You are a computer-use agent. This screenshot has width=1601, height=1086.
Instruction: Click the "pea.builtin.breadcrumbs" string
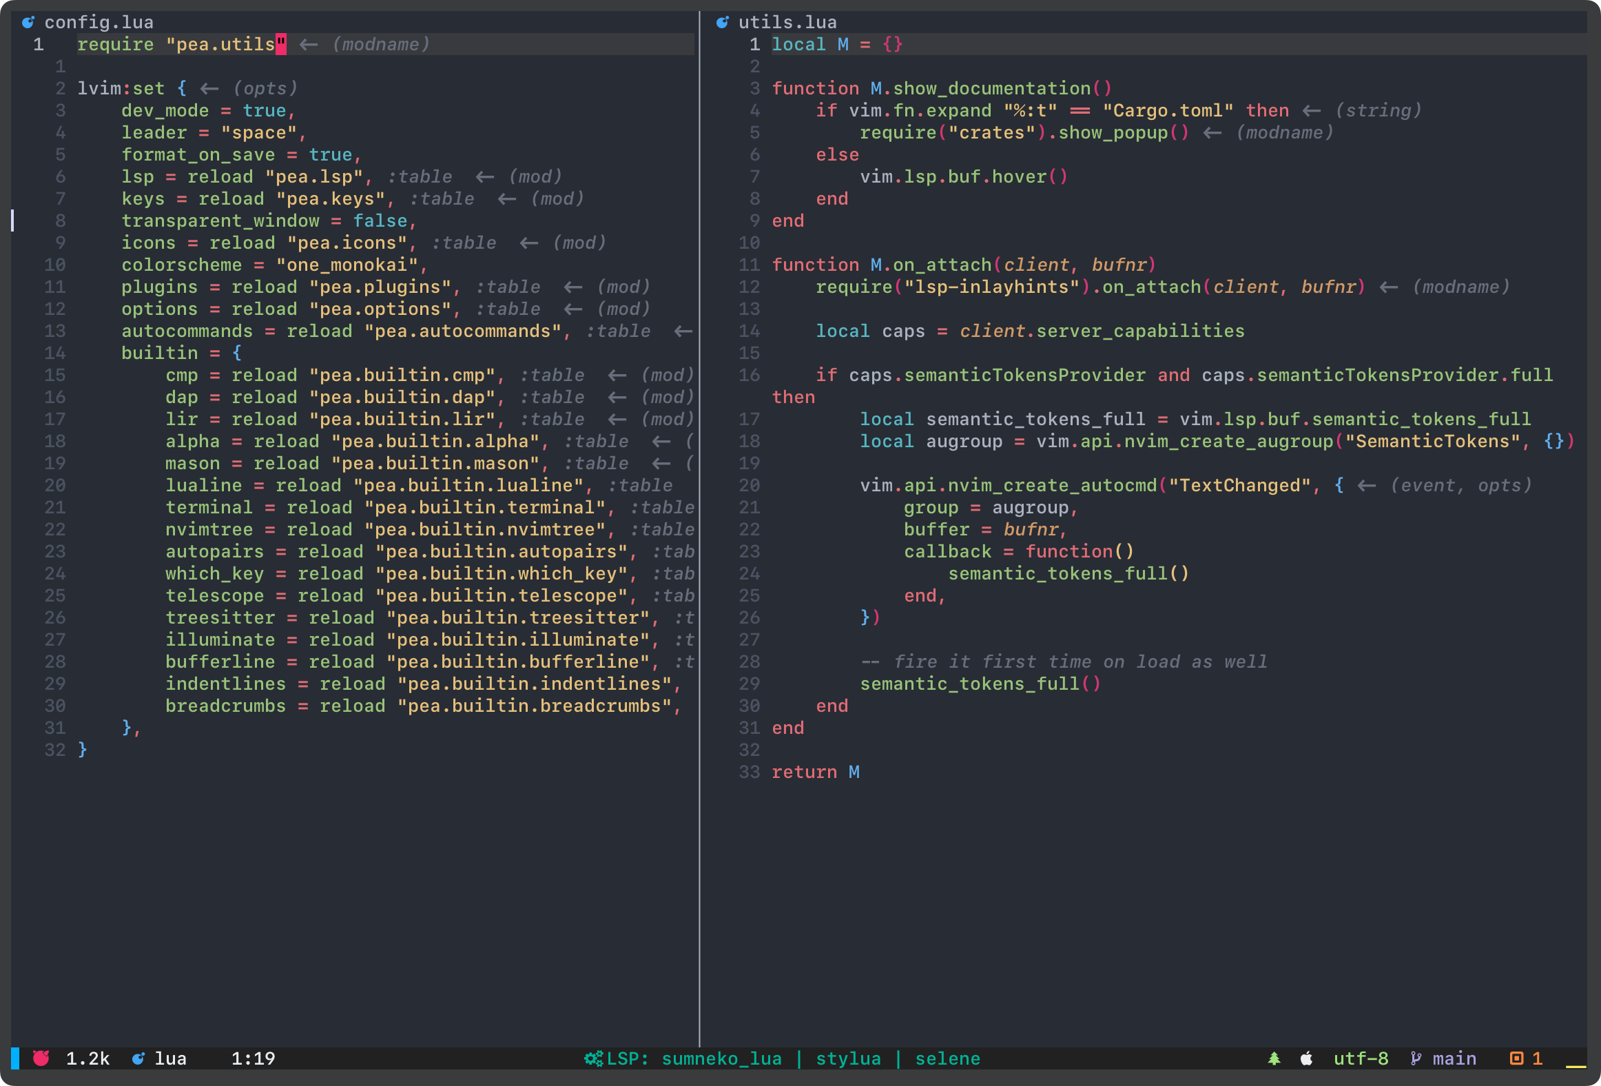[x=535, y=706]
